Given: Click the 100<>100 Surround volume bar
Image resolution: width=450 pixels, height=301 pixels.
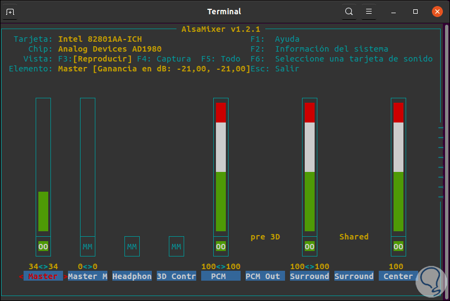Looking at the screenshot, I should pyautogui.click(x=309, y=167).
